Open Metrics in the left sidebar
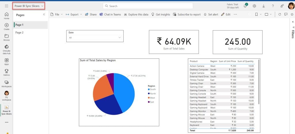This screenshot has width=295, height=134. [x=7, y=72]
